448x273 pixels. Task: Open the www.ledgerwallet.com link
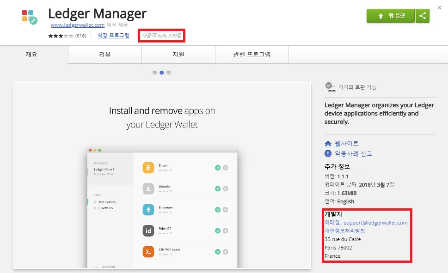77,25
